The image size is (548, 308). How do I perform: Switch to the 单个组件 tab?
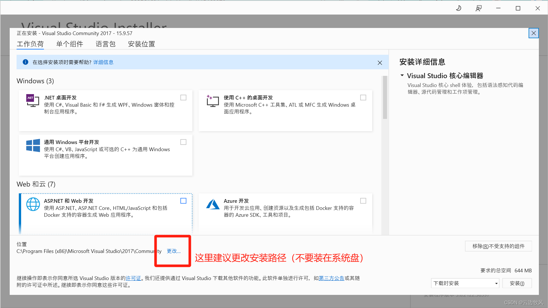[70, 44]
